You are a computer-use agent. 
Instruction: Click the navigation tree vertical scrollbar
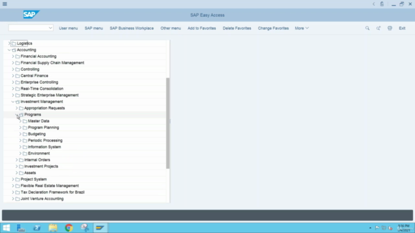pos(168,123)
